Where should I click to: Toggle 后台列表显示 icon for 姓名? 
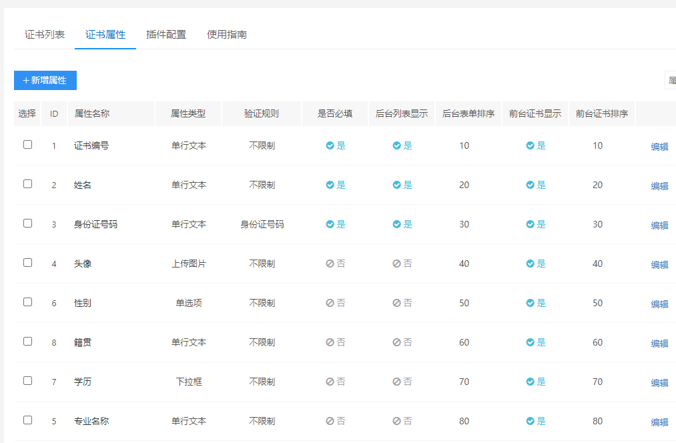point(396,185)
